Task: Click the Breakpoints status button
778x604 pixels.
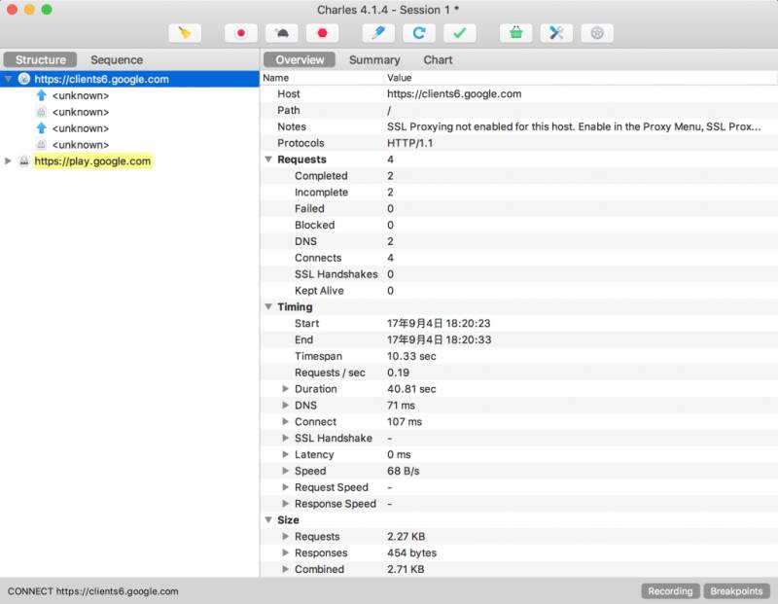Action: tap(736, 591)
